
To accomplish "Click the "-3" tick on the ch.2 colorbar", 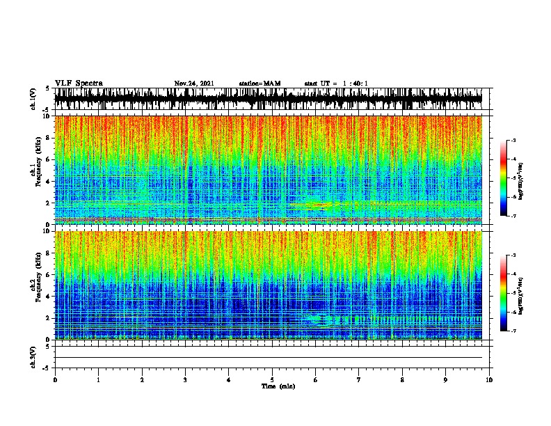I will click(513, 255).
